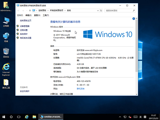Screen dimensions: 160x120
Task: Open the Tools (工具) menu
Action: (x=45, y=15)
